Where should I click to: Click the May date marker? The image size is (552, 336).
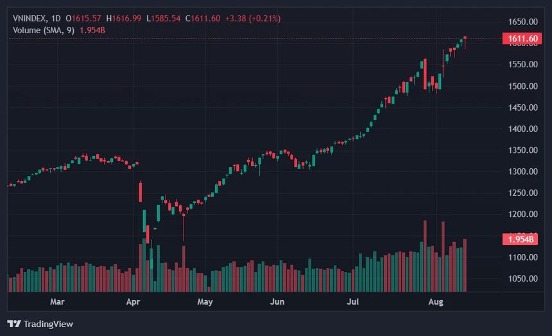205,301
